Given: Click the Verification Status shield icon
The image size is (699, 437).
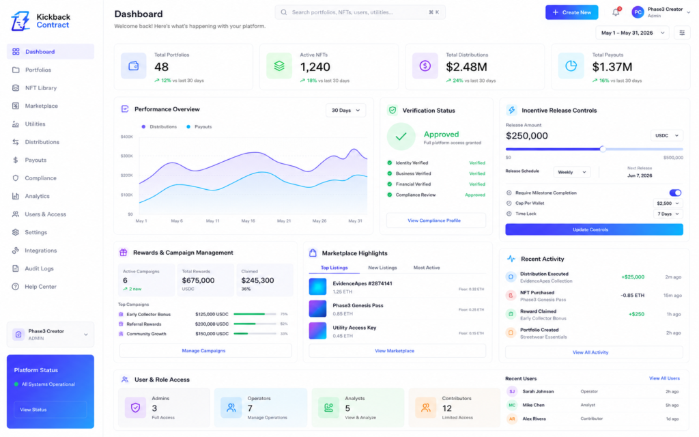Looking at the screenshot, I should (393, 110).
